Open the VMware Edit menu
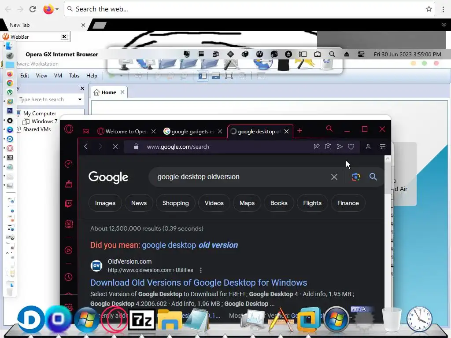The width and height of the screenshot is (451, 338). pos(25,76)
